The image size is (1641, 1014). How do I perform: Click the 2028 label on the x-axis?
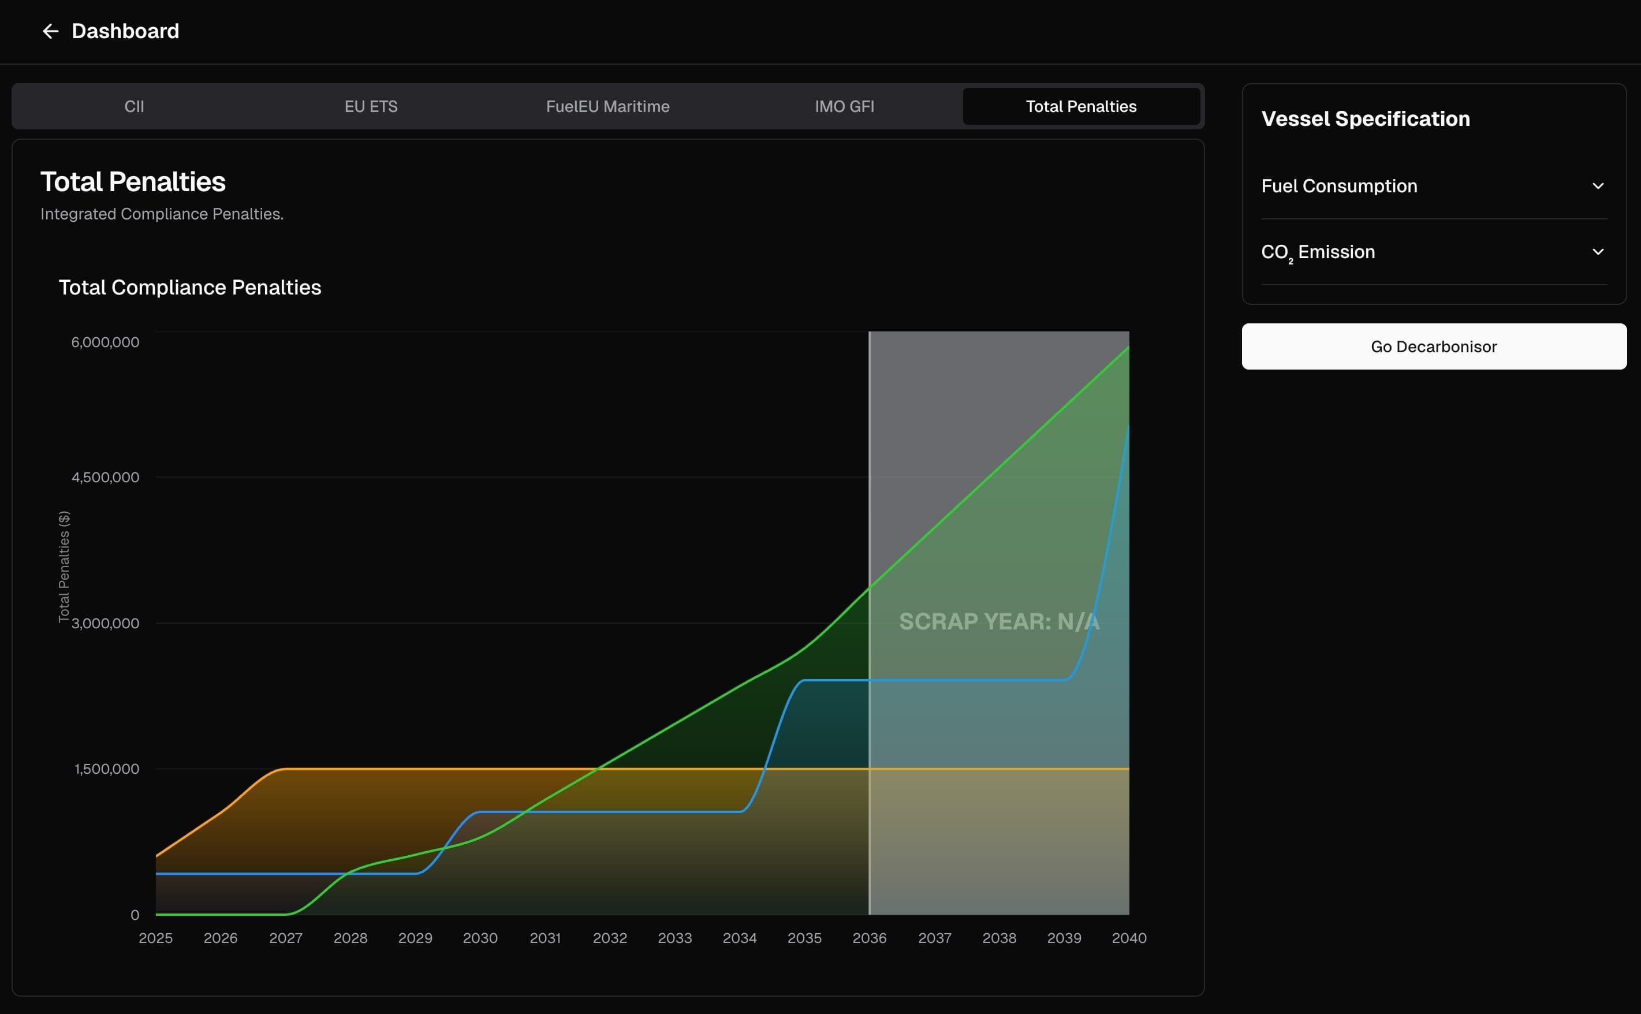pyautogui.click(x=350, y=938)
